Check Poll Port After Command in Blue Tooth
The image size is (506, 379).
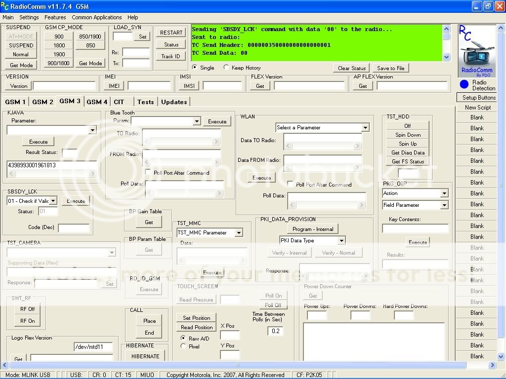tap(148, 173)
